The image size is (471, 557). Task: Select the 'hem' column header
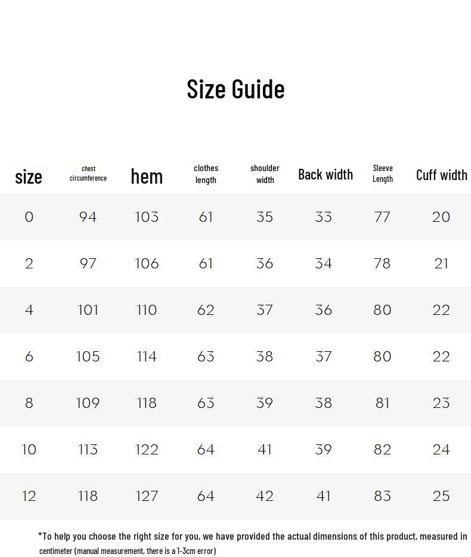[x=147, y=176]
